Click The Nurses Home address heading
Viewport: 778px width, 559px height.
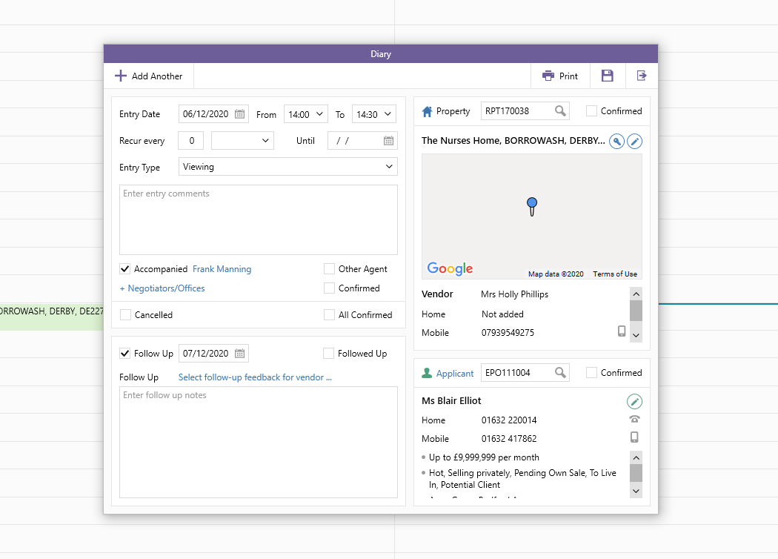click(513, 141)
